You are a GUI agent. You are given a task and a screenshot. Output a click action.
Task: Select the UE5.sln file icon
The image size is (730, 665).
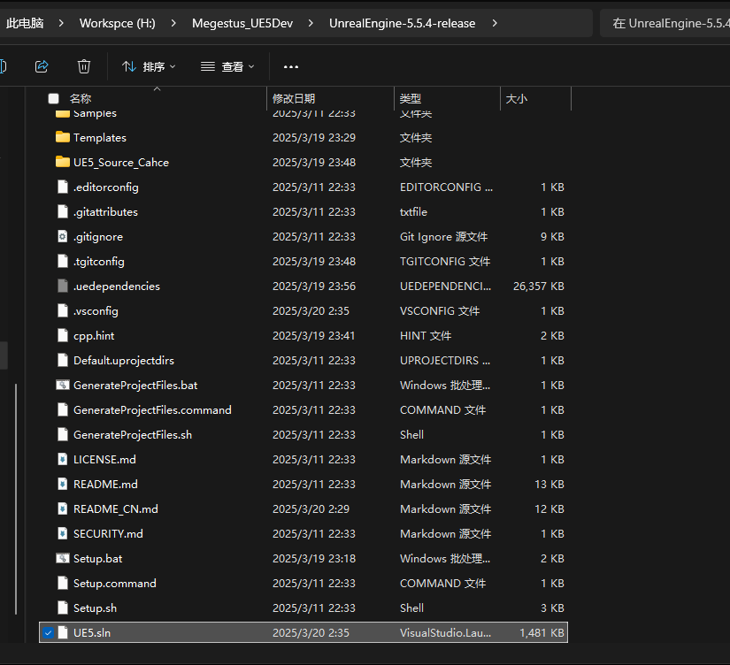[x=63, y=633]
